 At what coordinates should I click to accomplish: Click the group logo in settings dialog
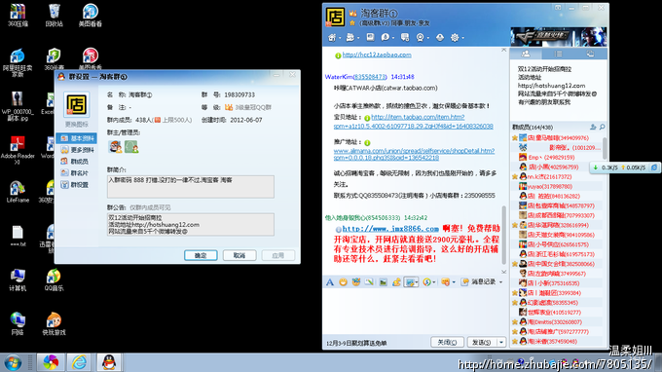click(76, 104)
